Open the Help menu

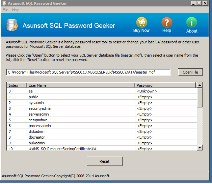(16, 10)
